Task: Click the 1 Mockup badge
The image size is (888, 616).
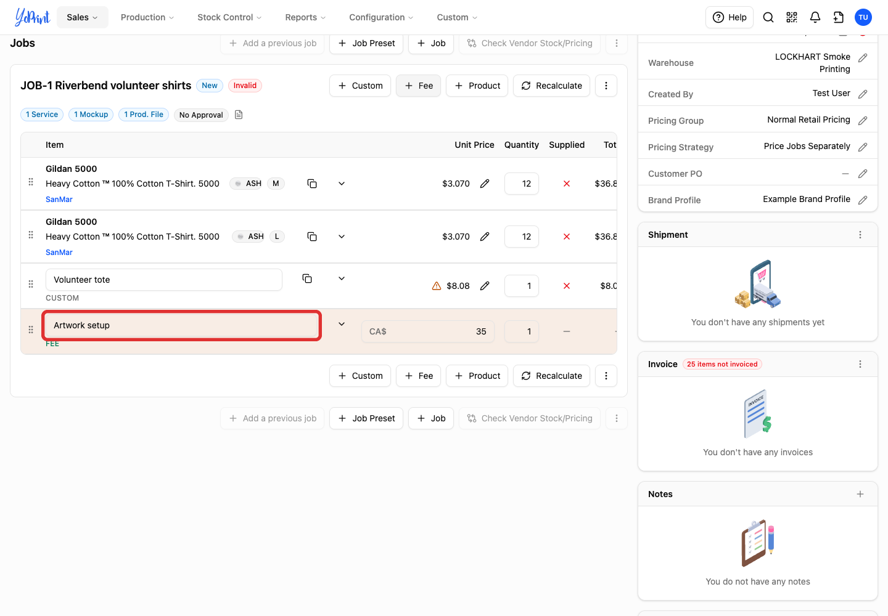Action: pos(91,115)
